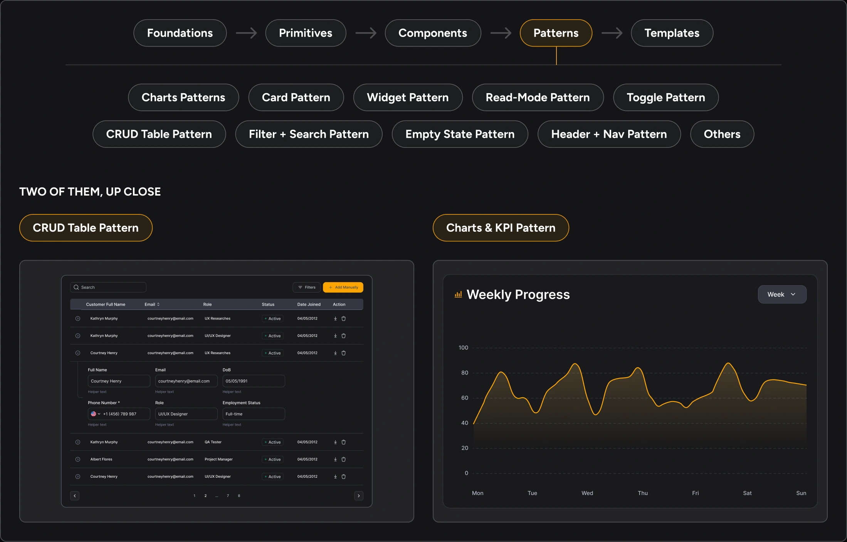
Task: Expand the Kathryn Murphy UI/UX Designer row
Action: [78, 336]
